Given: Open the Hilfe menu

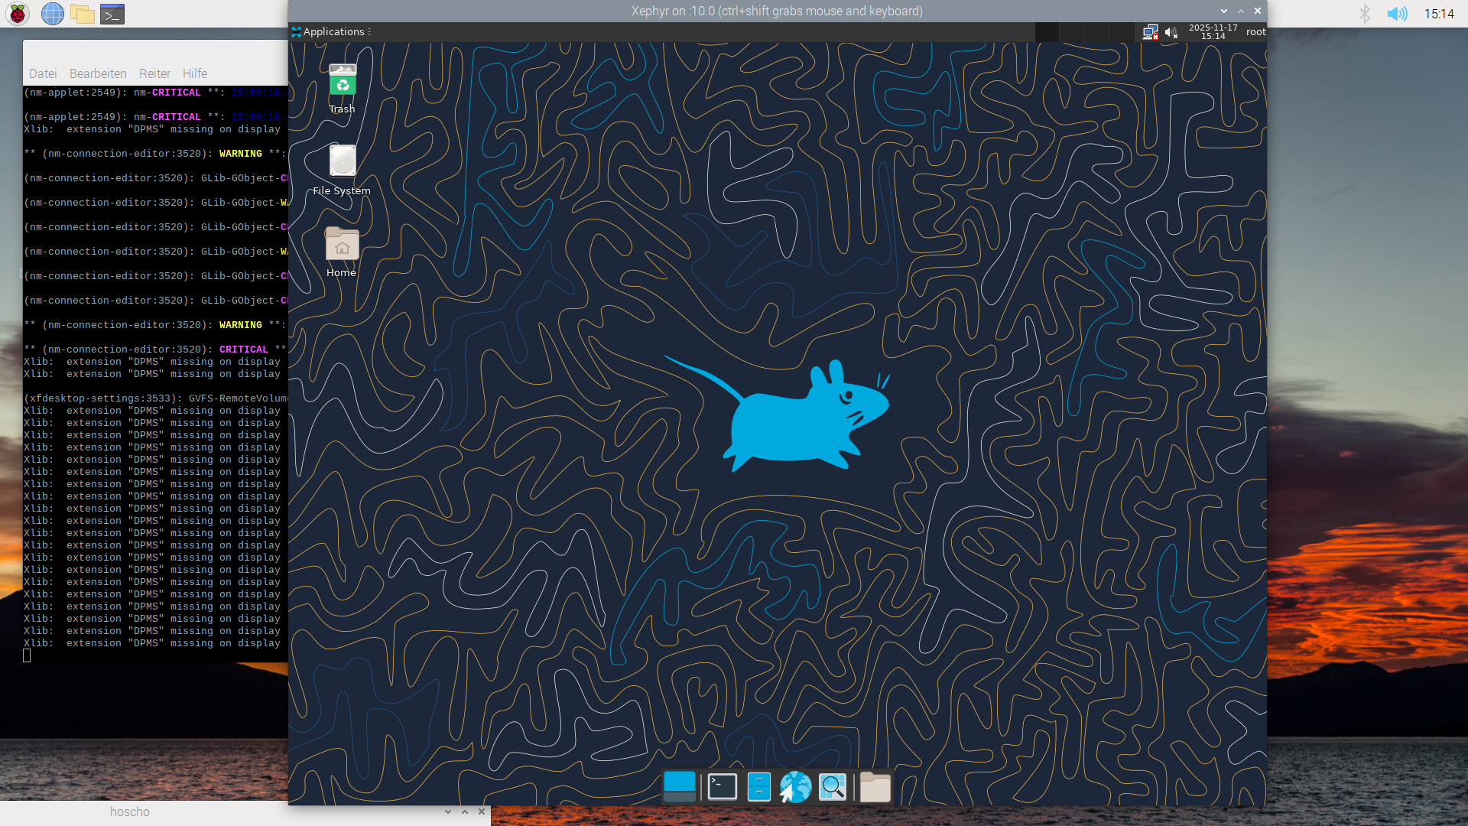Looking at the screenshot, I should 195,73.
